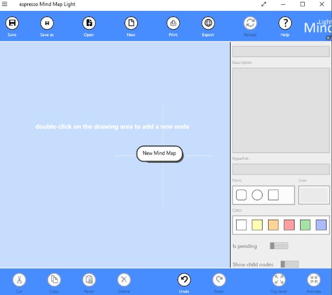This screenshot has height=295, width=332.
Task: Open the Icon selection box
Action: pyautogui.click(x=314, y=195)
